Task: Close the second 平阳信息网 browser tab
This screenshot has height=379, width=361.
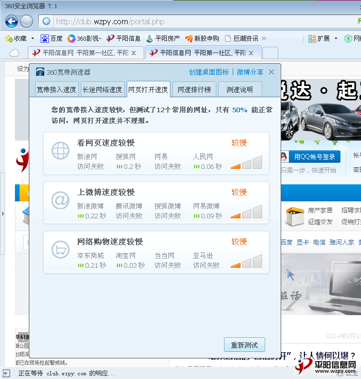Action: click(x=251, y=53)
